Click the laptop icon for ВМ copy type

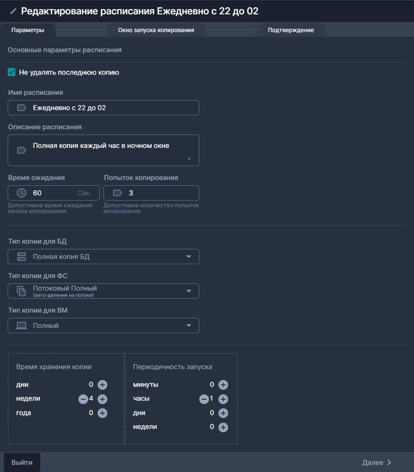[22, 326]
